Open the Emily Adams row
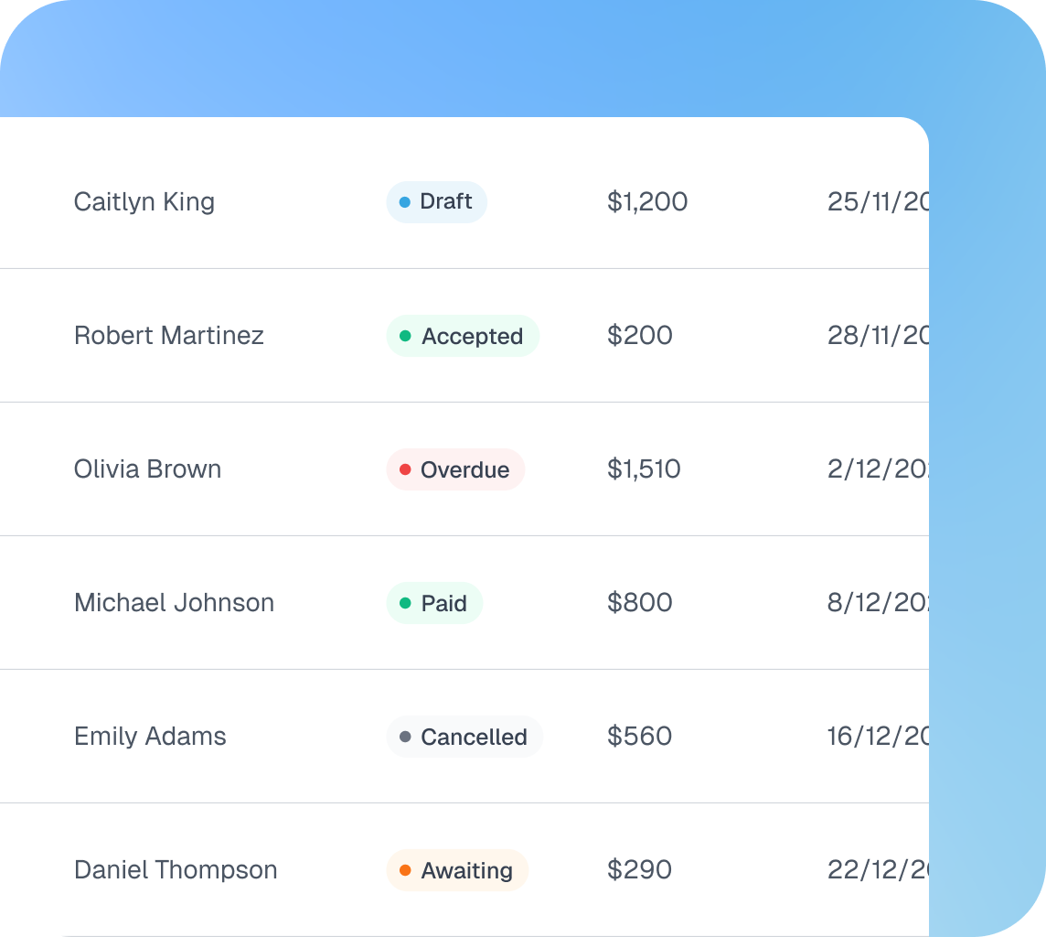 coord(464,736)
